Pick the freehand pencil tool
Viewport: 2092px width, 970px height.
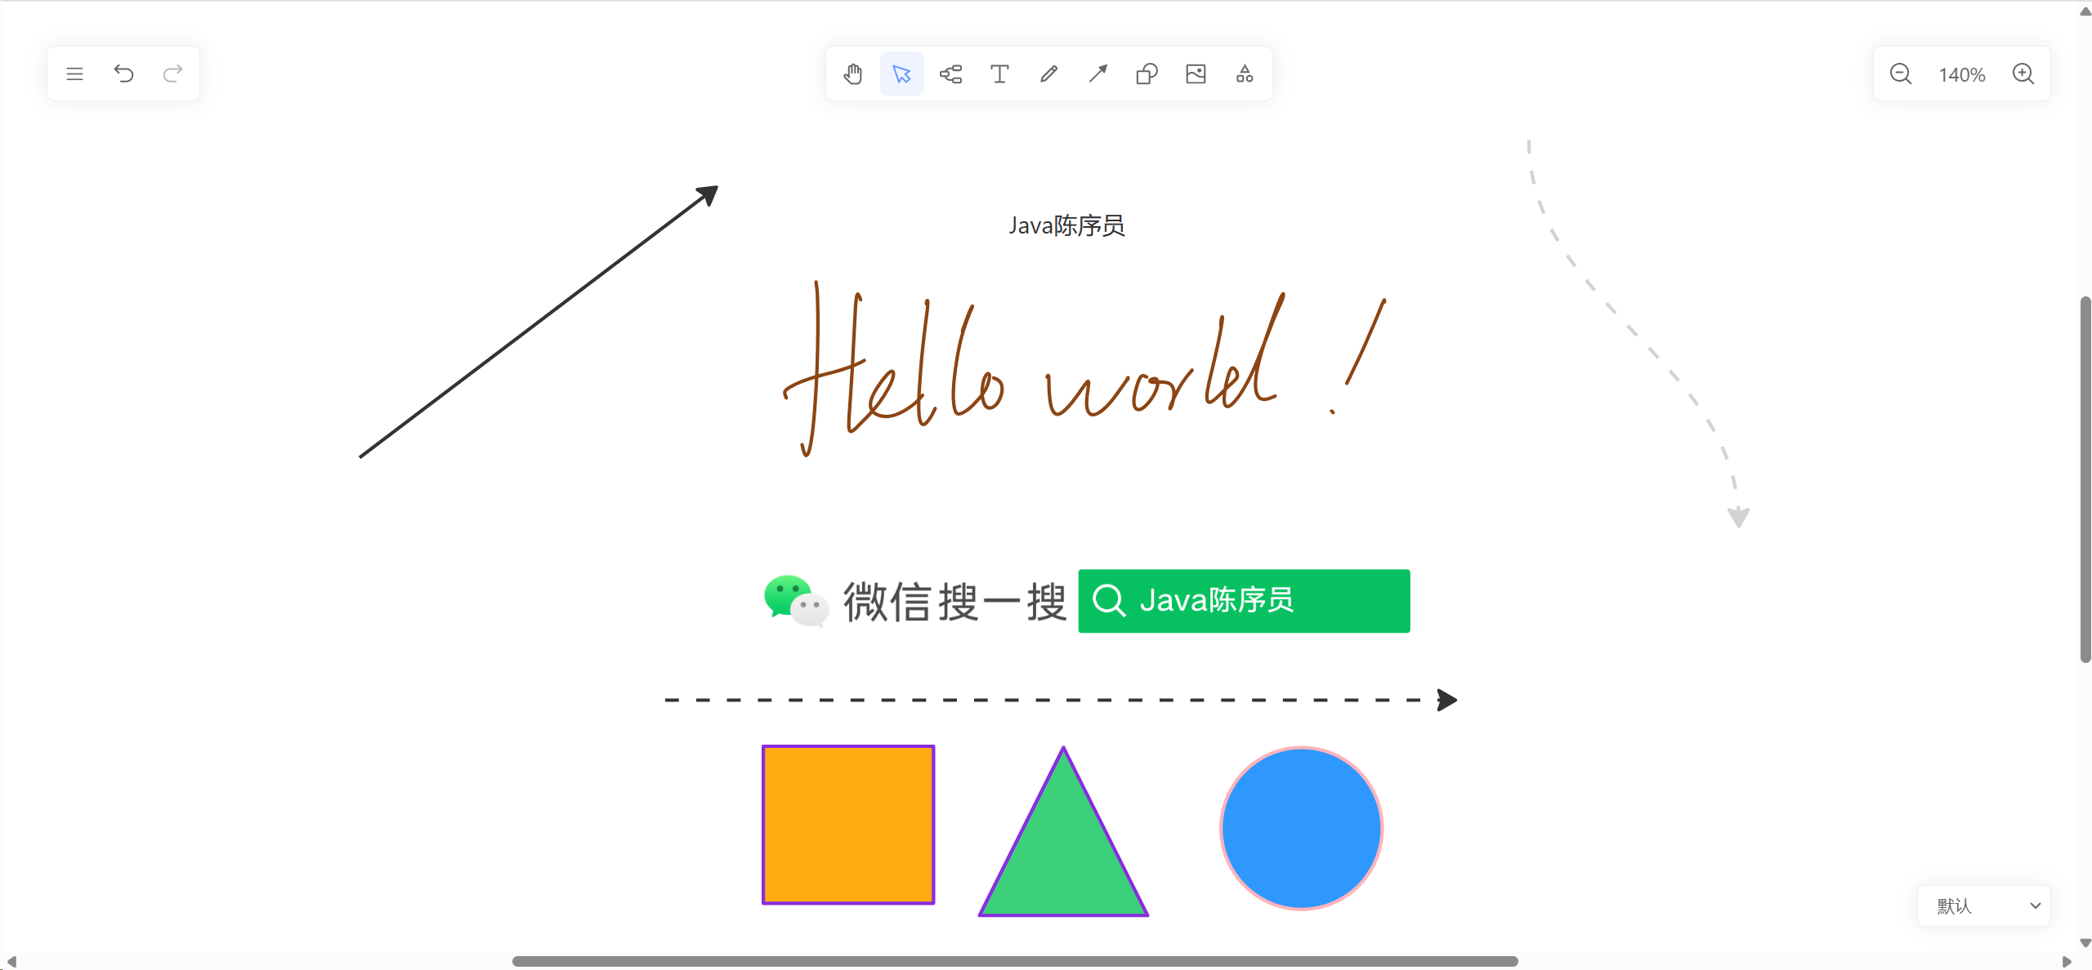coord(1048,74)
